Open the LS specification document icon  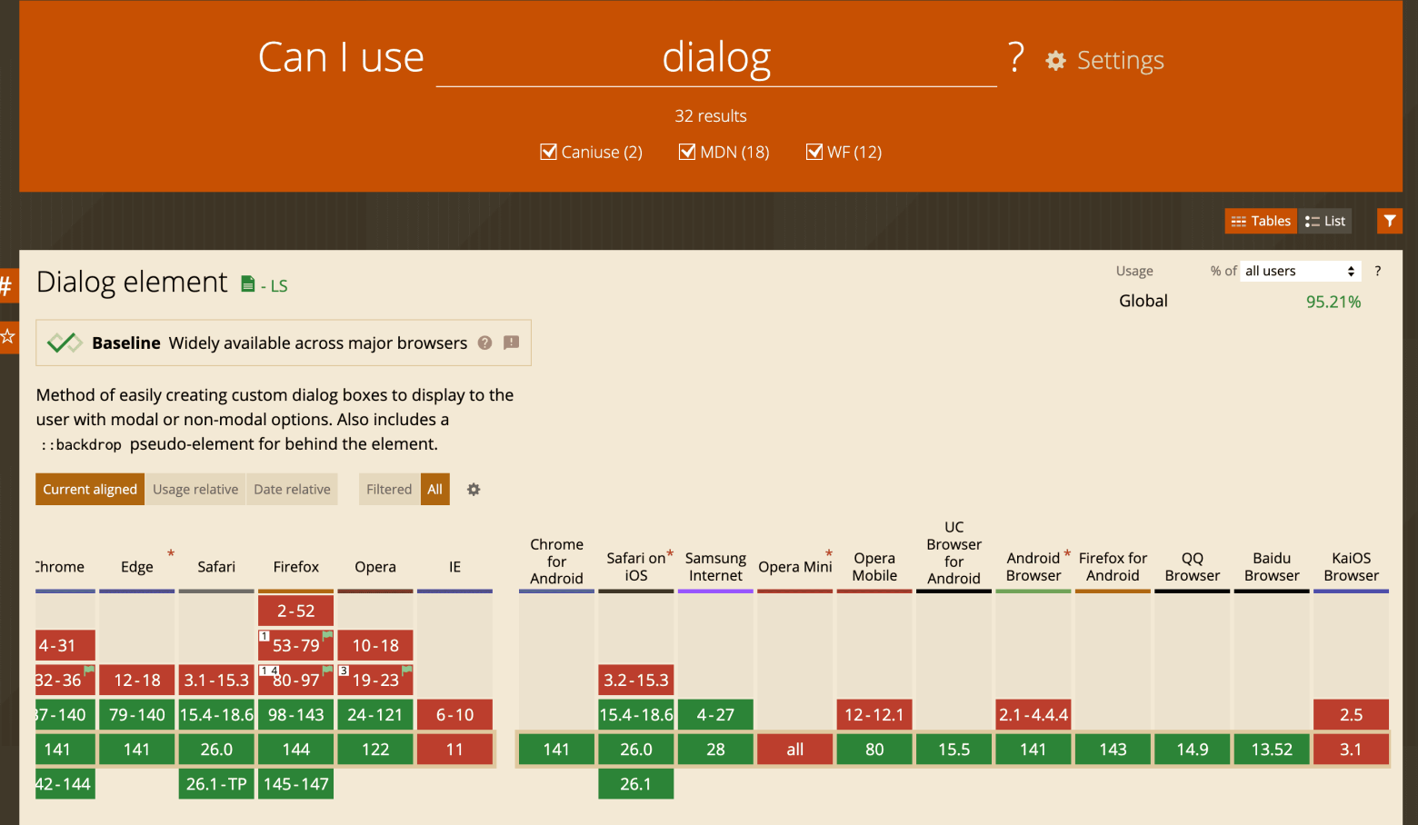[248, 284]
